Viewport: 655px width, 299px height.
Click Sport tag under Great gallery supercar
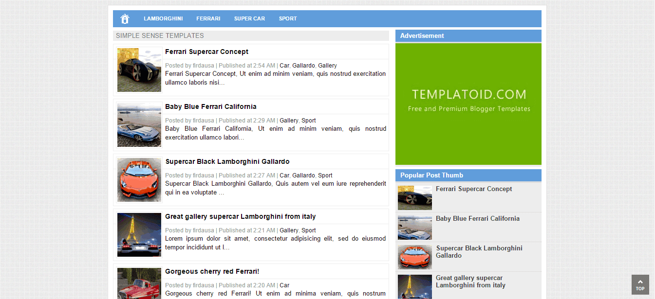click(309, 230)
